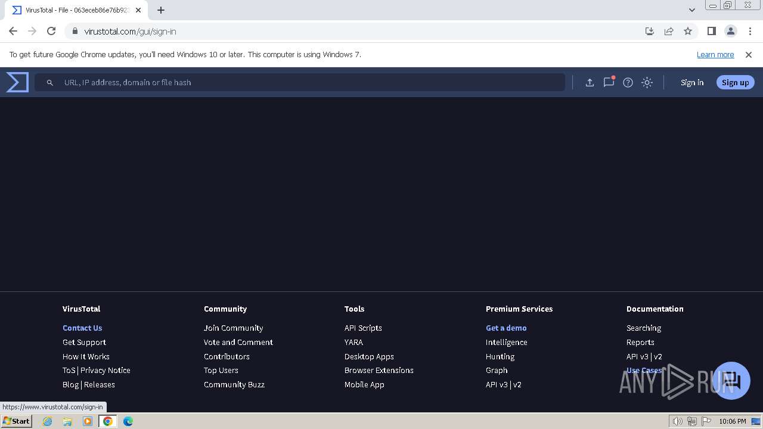Open the Intelligence link

click(506, 342)
